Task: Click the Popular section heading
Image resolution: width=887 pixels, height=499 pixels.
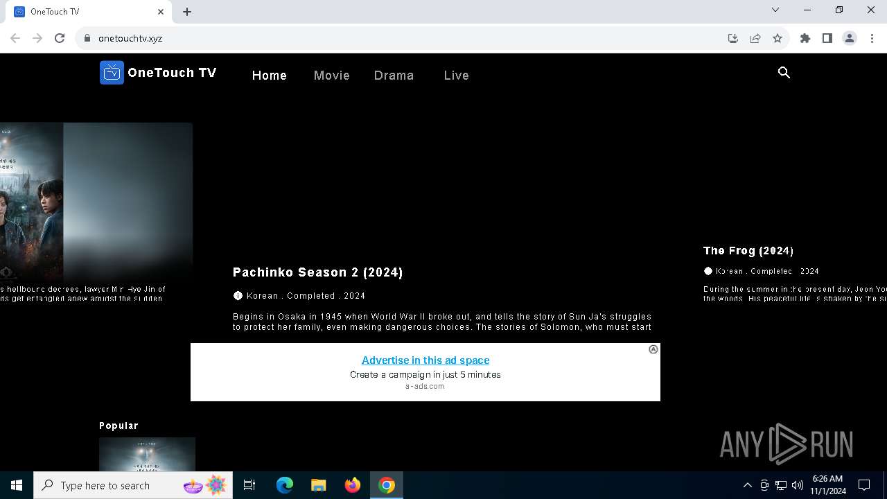Action: click(118, 426)
